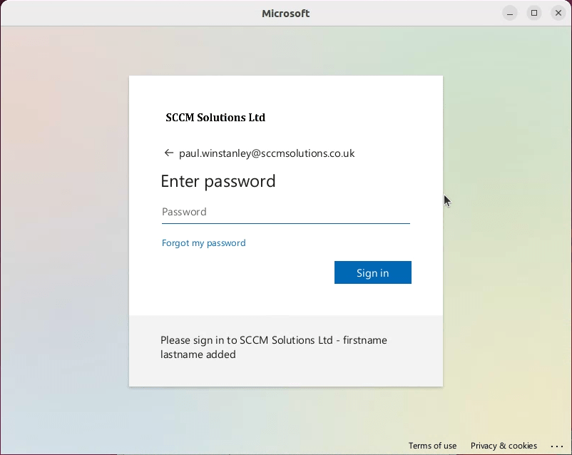
Task: Click the underline beneath the Password field
Action: click(285, 223)
